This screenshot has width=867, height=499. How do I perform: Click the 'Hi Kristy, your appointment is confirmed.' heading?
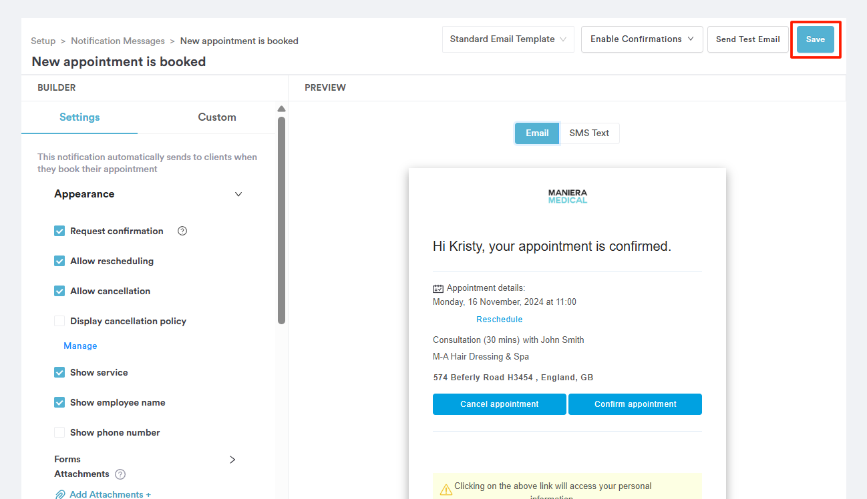(552, 246)
